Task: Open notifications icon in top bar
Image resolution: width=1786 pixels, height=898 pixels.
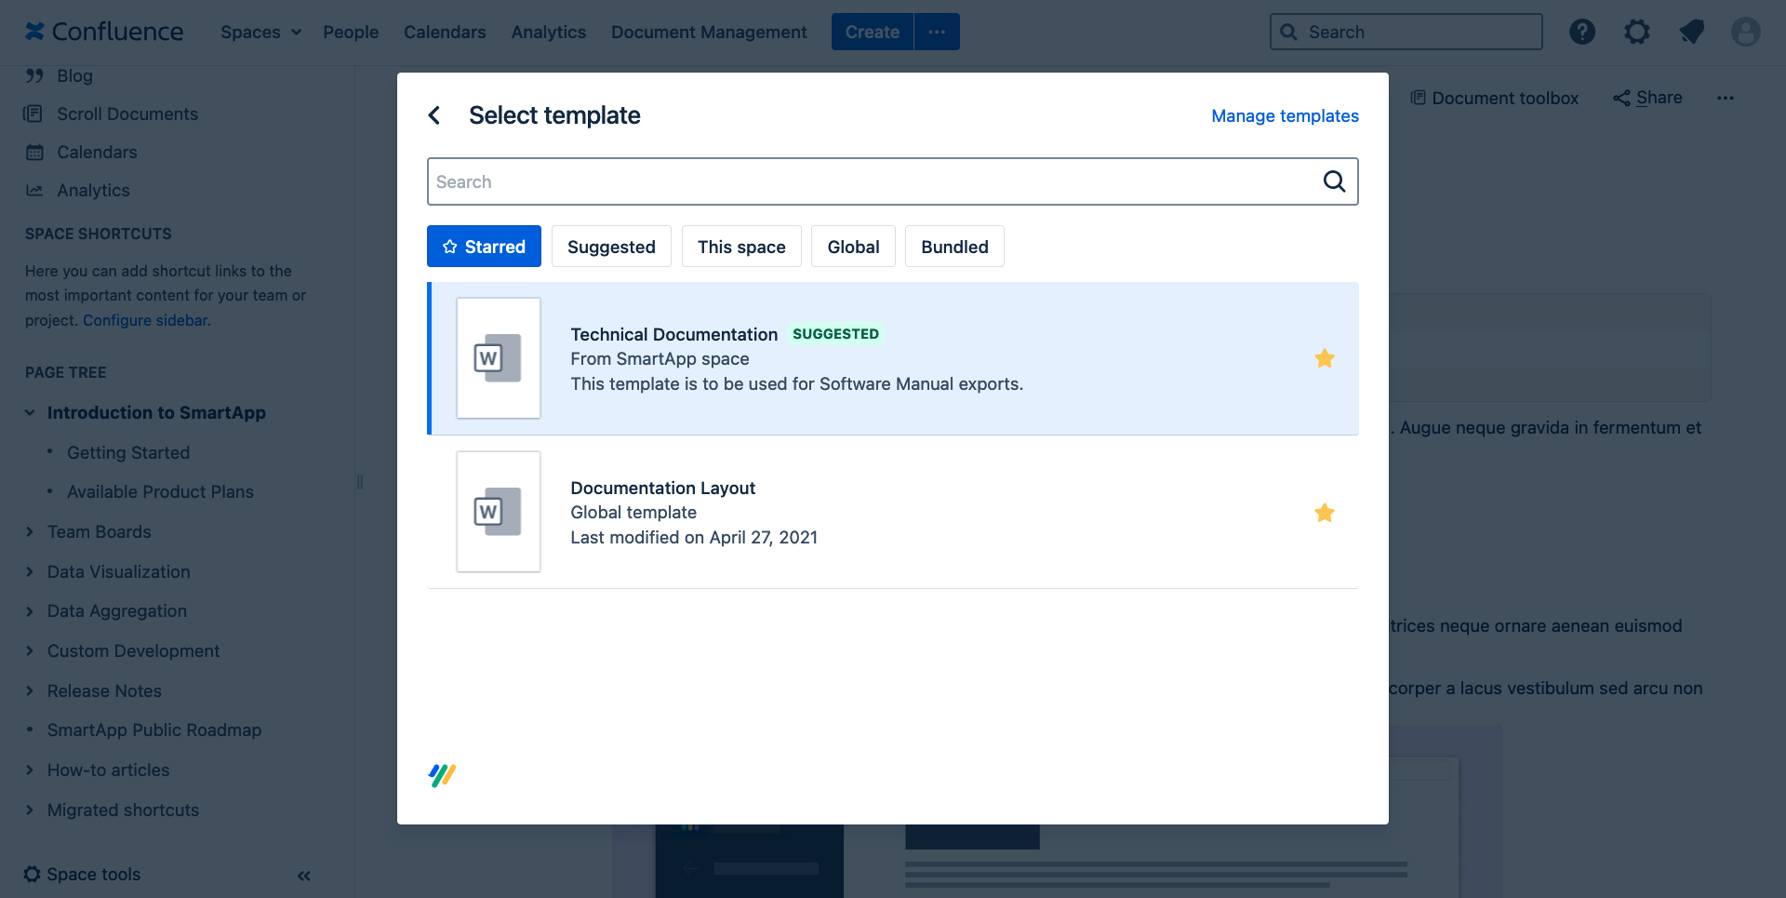Action: click(1691, 32)
